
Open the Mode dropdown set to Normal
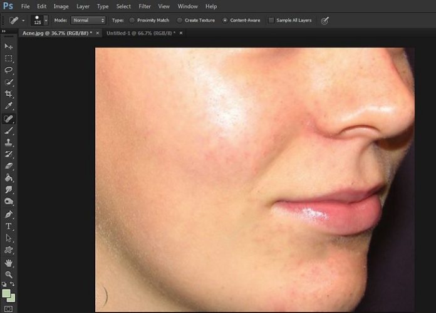(88, 20)
